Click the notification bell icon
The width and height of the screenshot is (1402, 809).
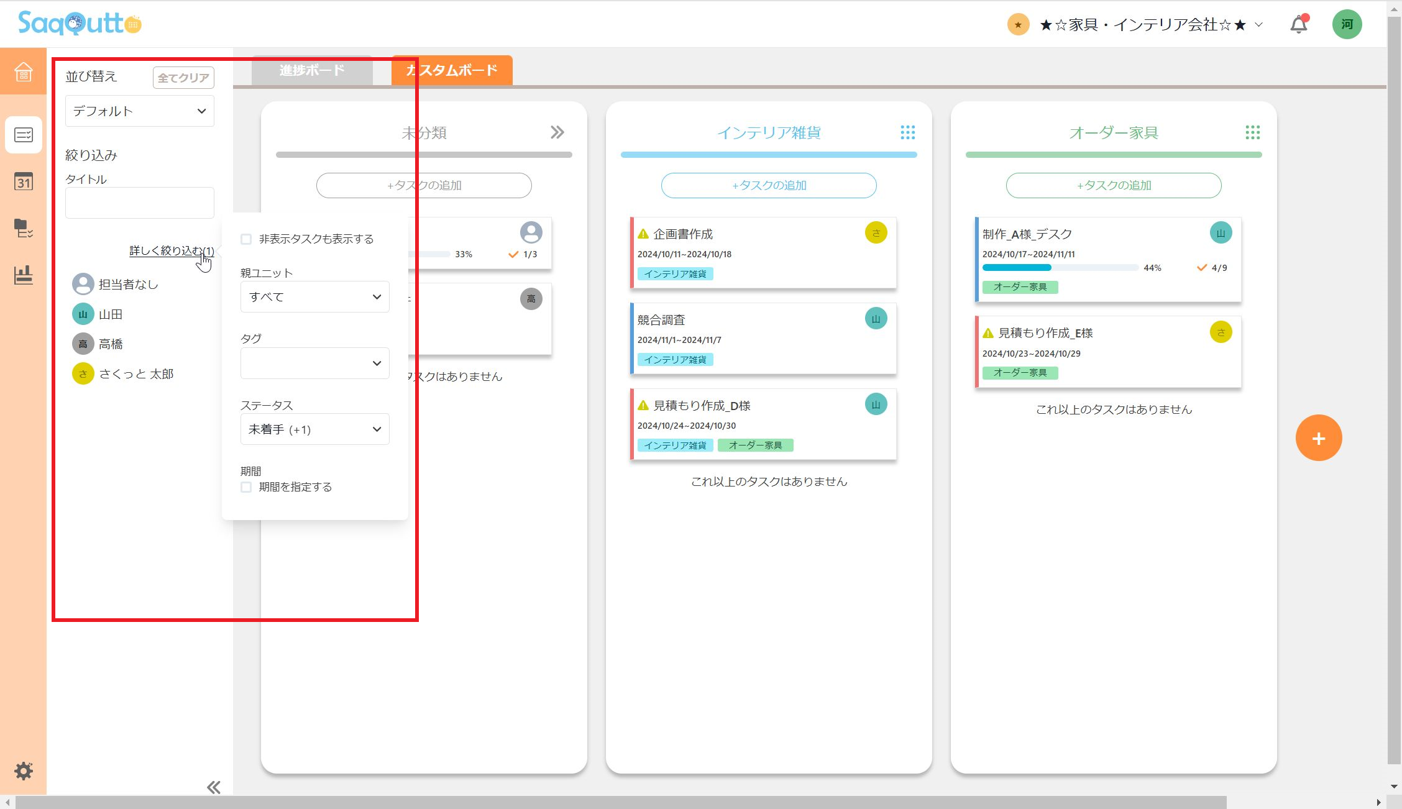point(1298,25)
